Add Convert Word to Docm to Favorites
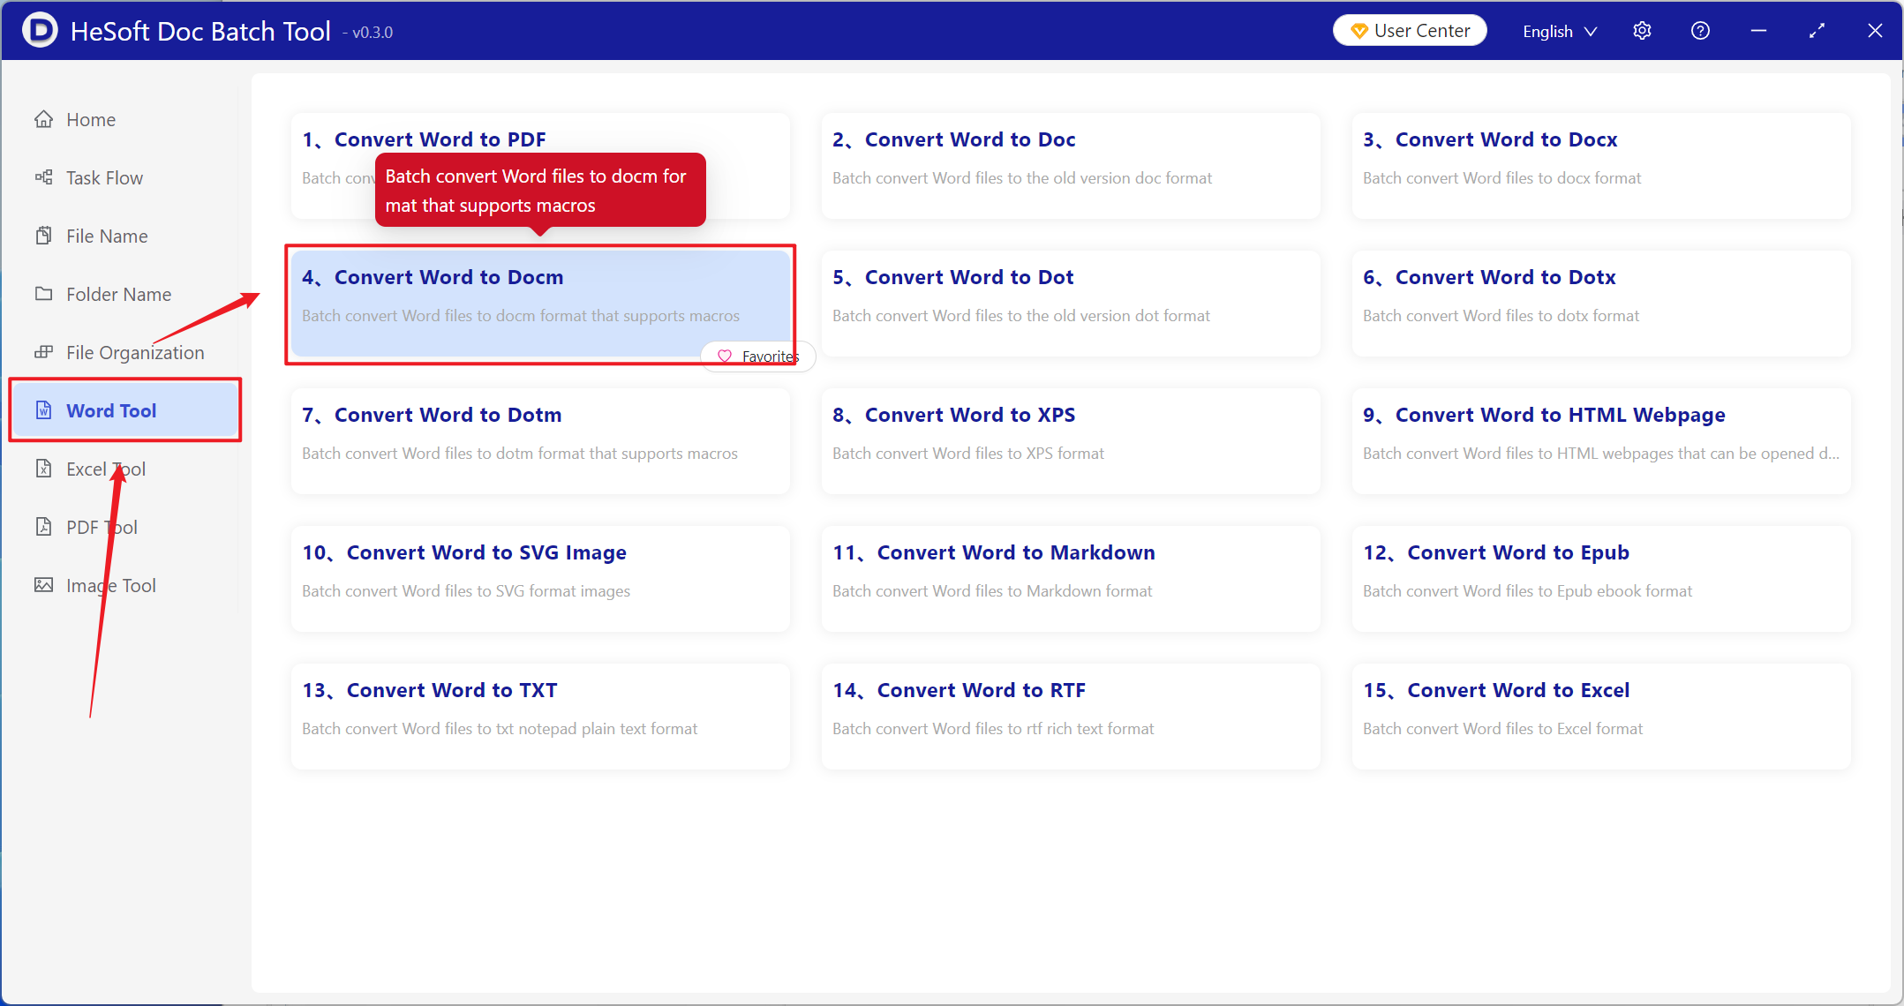1904x1006 pixels. click(758, 357)
